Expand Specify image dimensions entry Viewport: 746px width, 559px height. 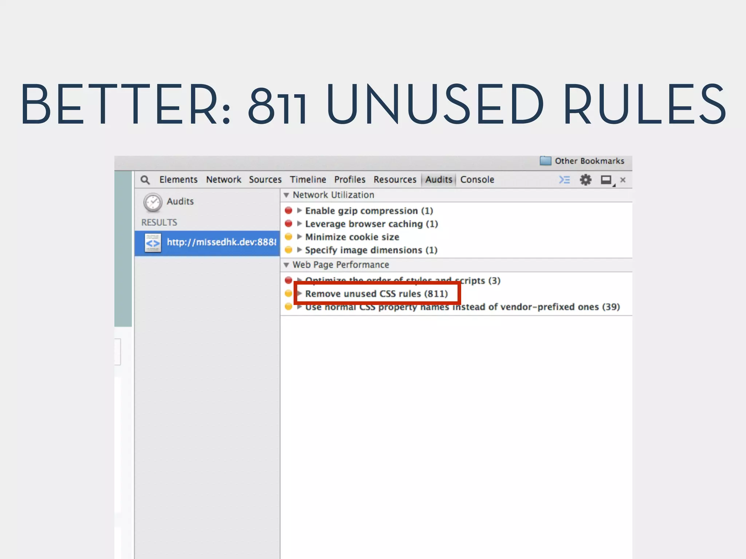pos(299,250)
